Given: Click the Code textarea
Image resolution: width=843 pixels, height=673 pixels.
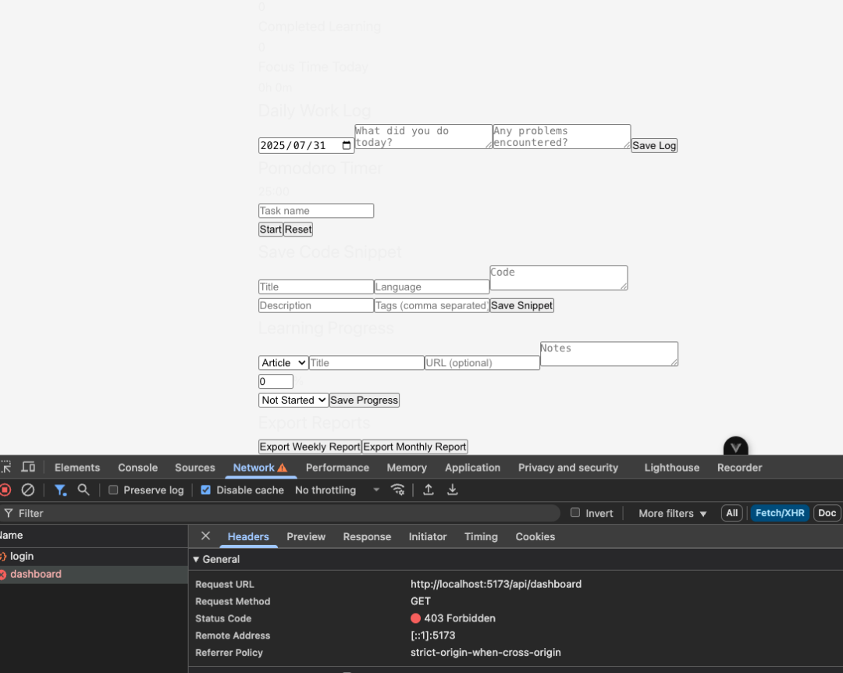Looking at the screenshot, I should (x=559, y=278).
